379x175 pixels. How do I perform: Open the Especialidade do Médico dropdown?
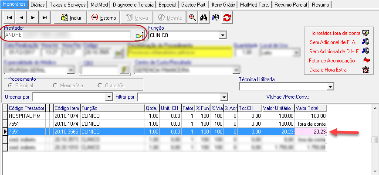click(x=71, y=70)
